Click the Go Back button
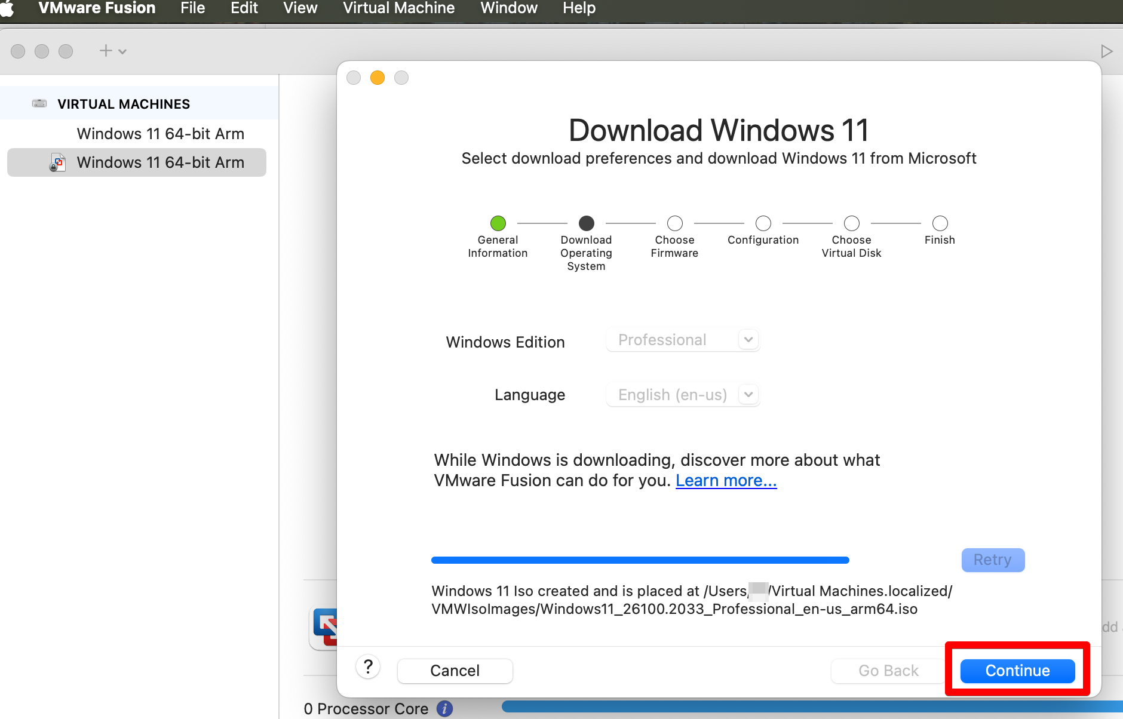The width and height of the screenshot is (1123, 719). 888,671
